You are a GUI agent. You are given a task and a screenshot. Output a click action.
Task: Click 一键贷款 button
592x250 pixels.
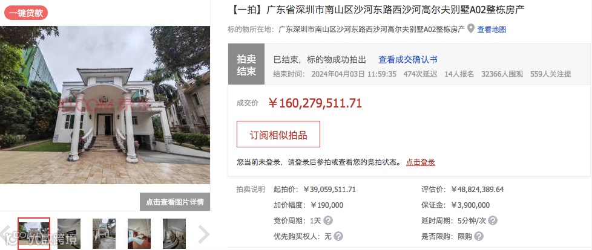click(x=26, y=13)
